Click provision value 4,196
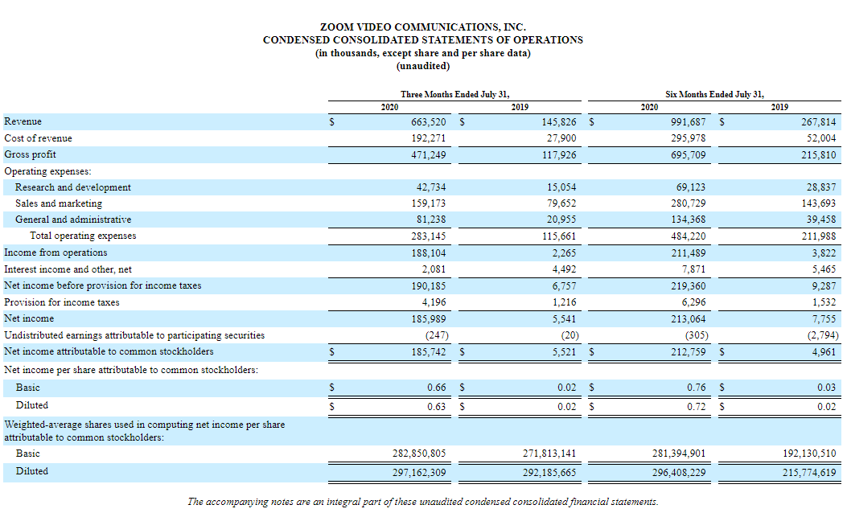This screenshot has height=513, width=847. (434, 302)
